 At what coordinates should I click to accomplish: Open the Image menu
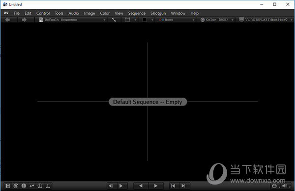[x=89, y=13]
